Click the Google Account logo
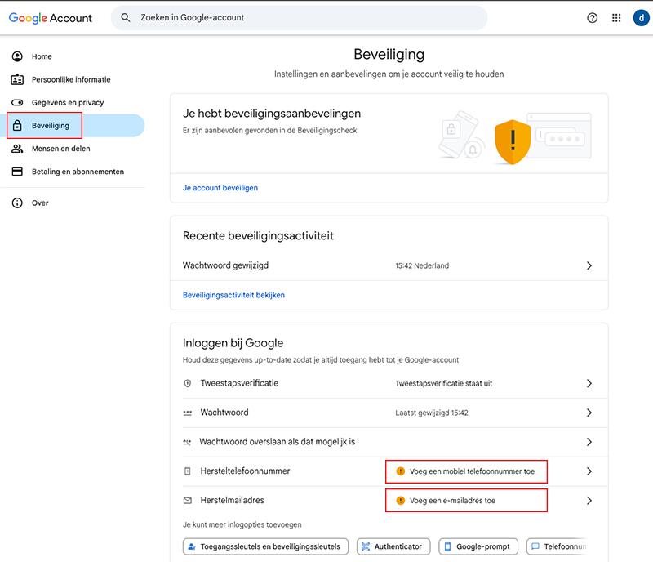 (x=51, y=18)
